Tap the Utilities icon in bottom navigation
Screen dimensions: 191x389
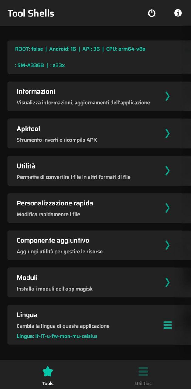click(x=143, y=371)
